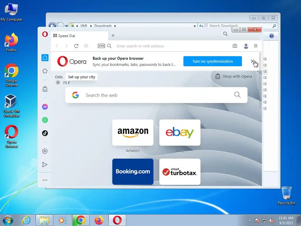The image size is (301, 226).
Task: Open TikTok in the sidebar
Action: click(45, 133)
